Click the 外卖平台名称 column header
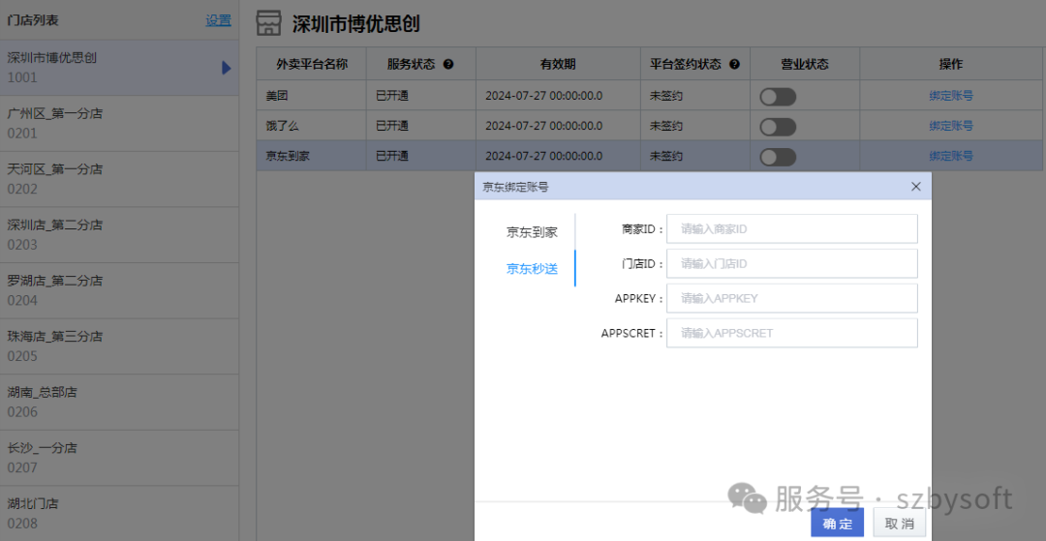The width and height of the screenshot is (1046, 541). point(312,65)
